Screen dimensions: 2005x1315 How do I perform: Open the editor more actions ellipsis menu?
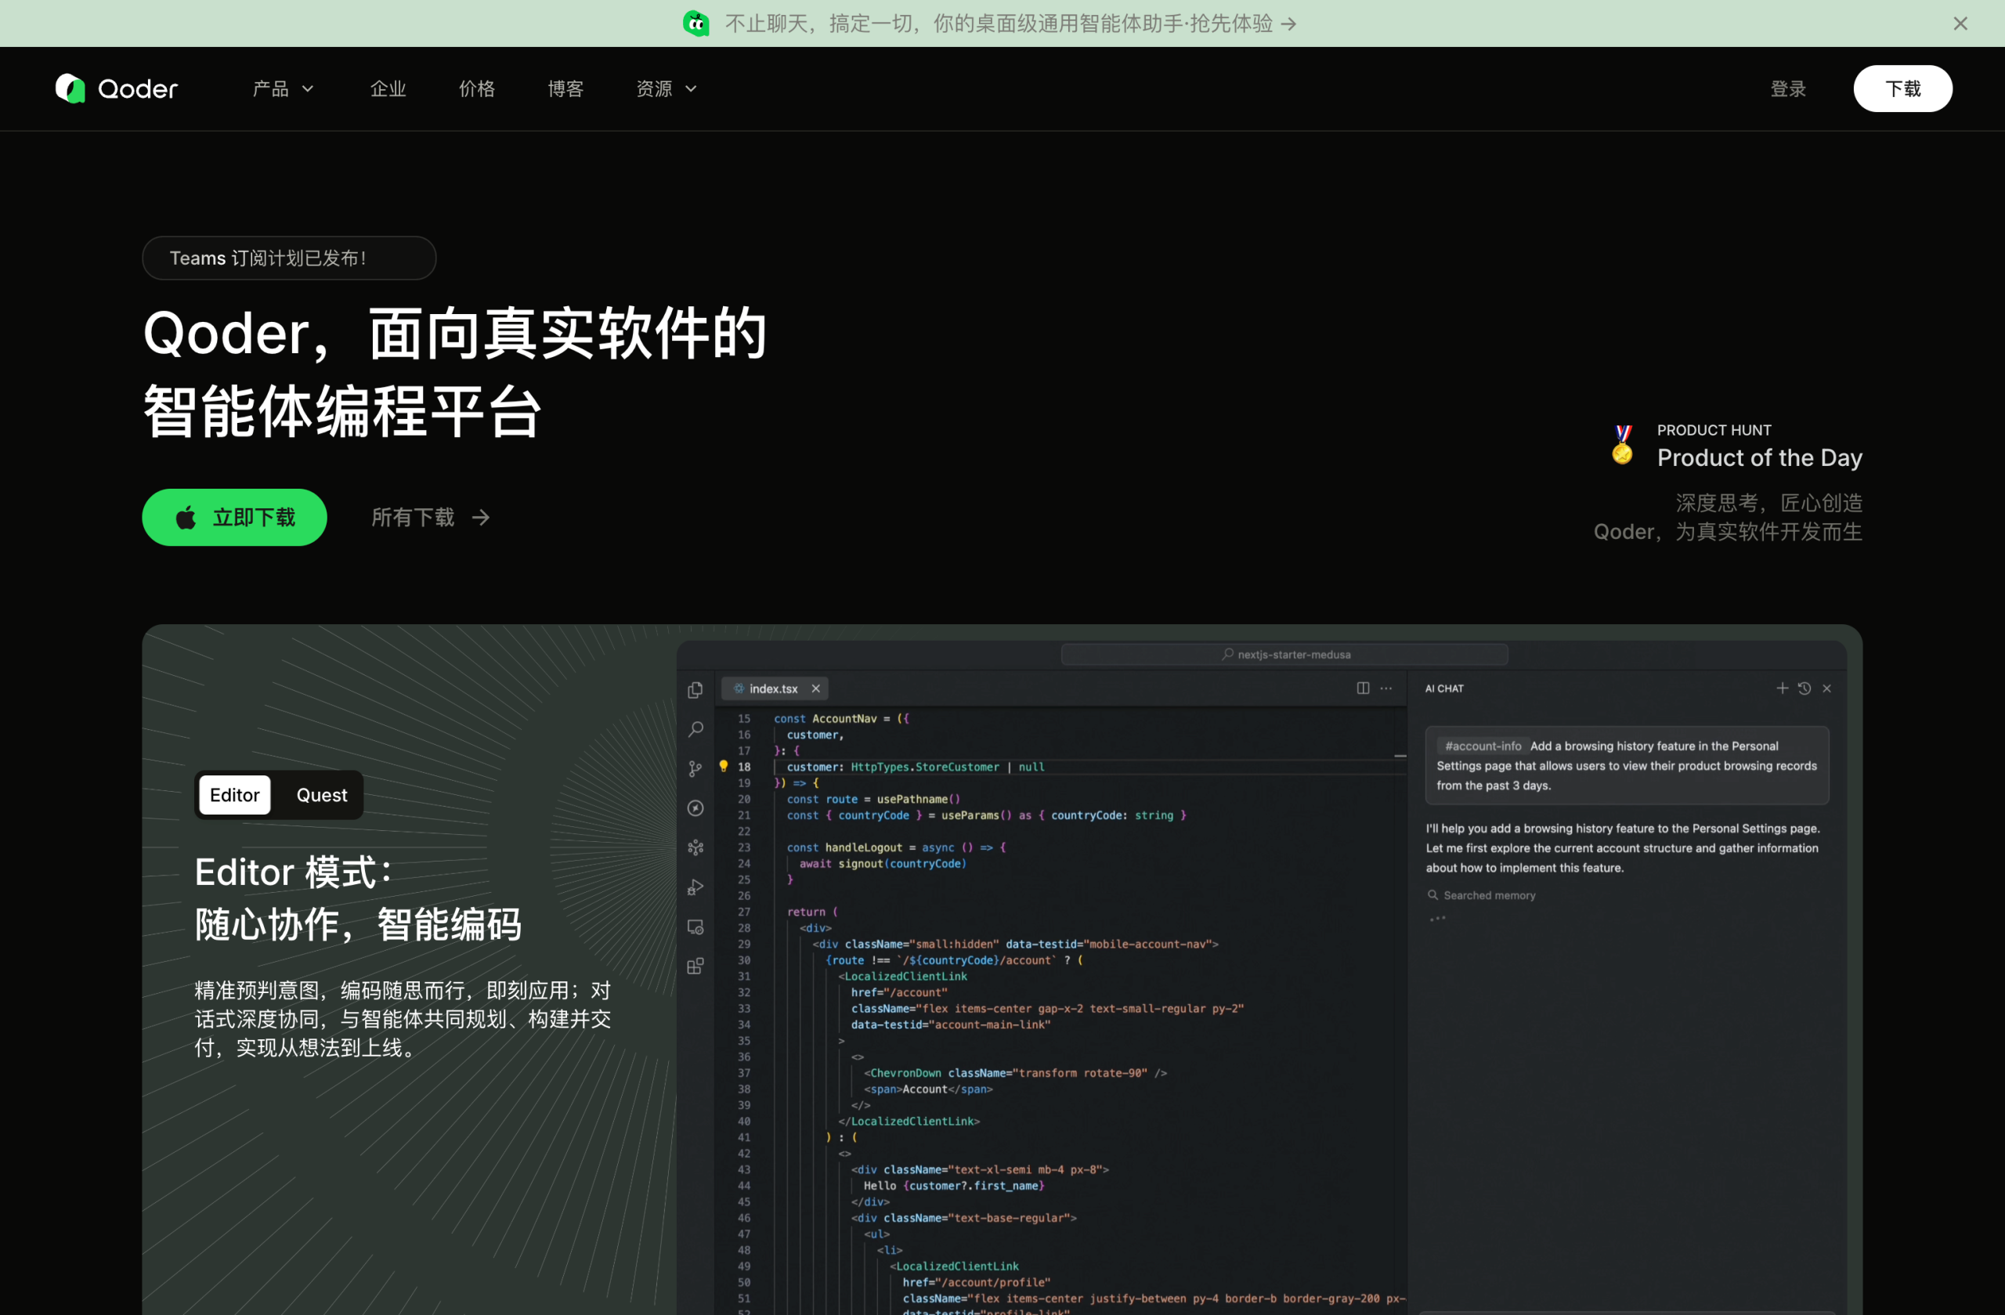[x=1385, y=688]
